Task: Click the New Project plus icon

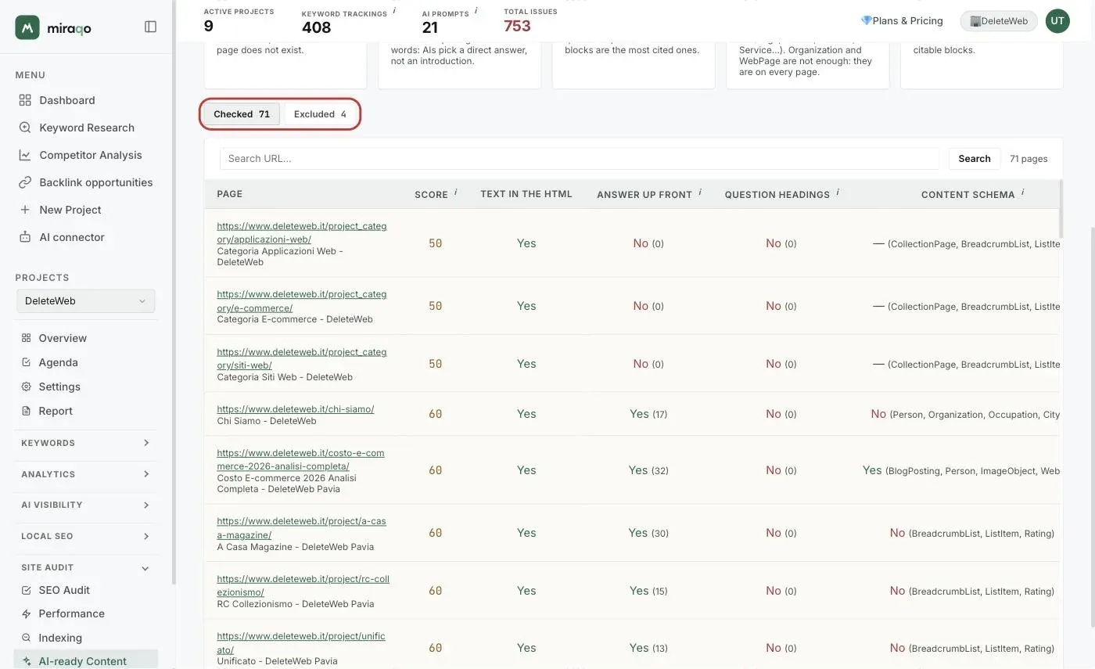Action: click(x=25, y=210)
